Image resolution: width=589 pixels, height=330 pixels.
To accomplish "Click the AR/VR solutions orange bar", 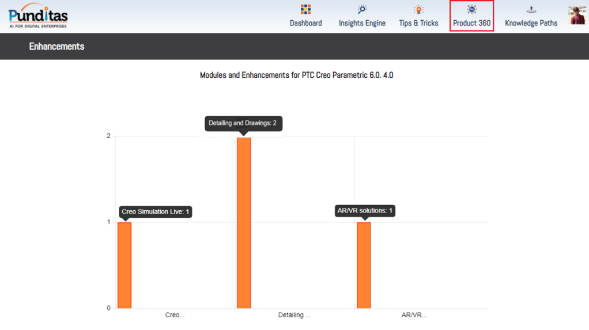I will (364, 265).
